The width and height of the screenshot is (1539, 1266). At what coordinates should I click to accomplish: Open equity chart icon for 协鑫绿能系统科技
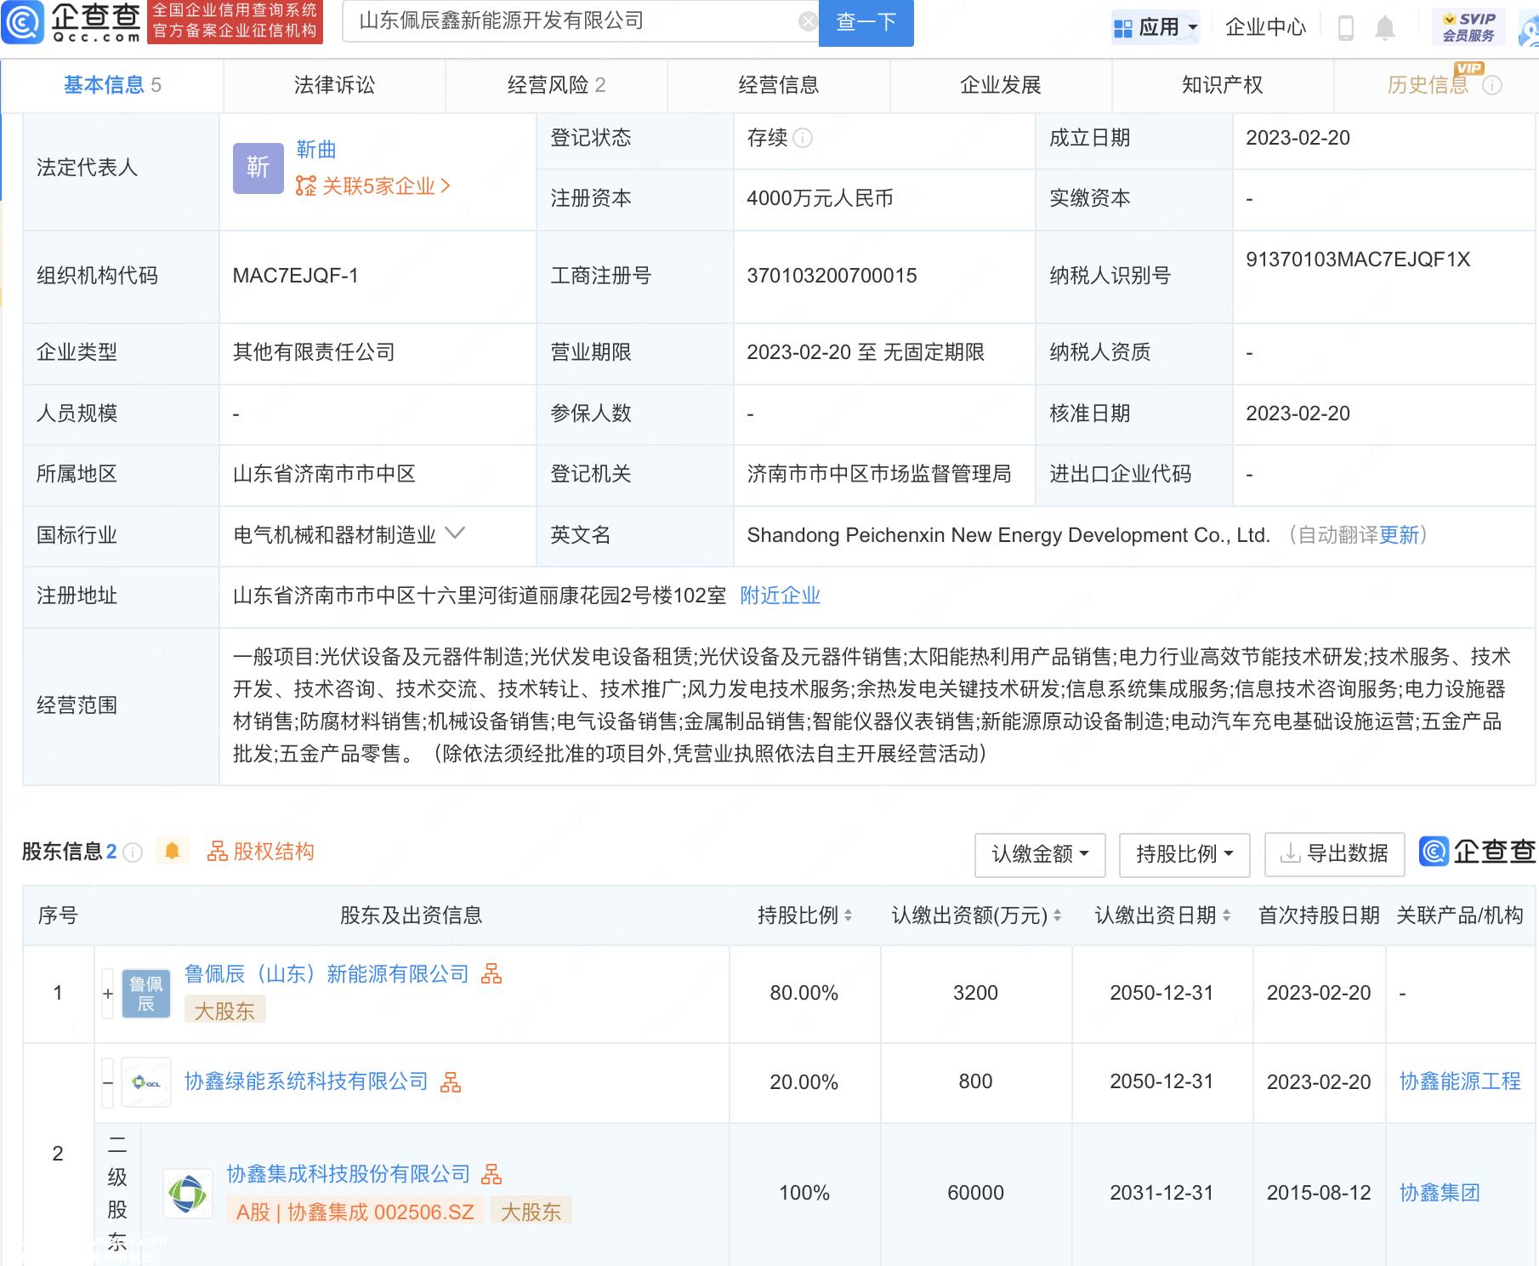tap(451, 1081)
